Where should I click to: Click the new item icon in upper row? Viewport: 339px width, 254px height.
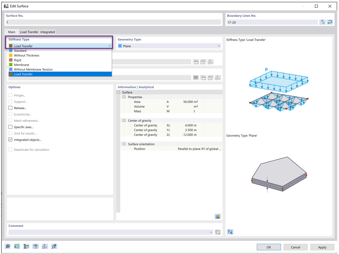196,62
